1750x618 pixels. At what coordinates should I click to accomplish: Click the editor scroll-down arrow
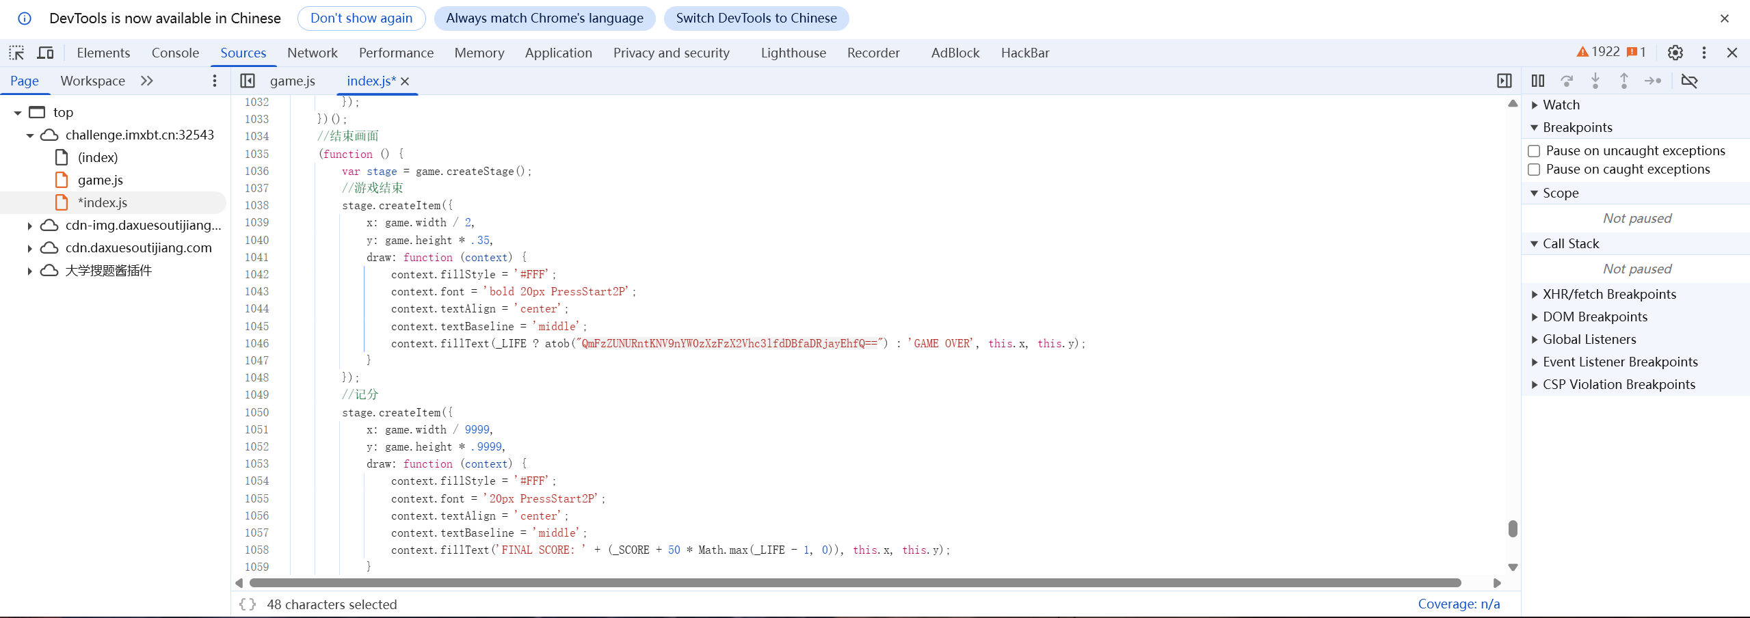tap(1513, 567)
